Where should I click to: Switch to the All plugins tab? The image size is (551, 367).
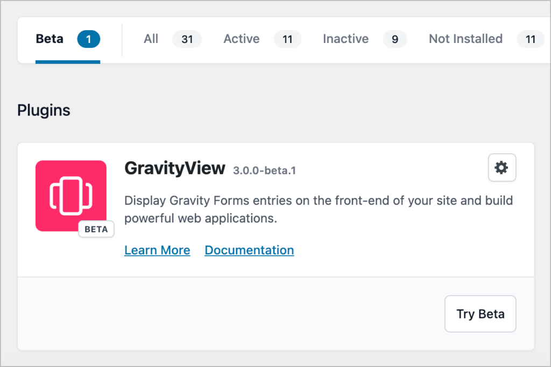[173, 39]
